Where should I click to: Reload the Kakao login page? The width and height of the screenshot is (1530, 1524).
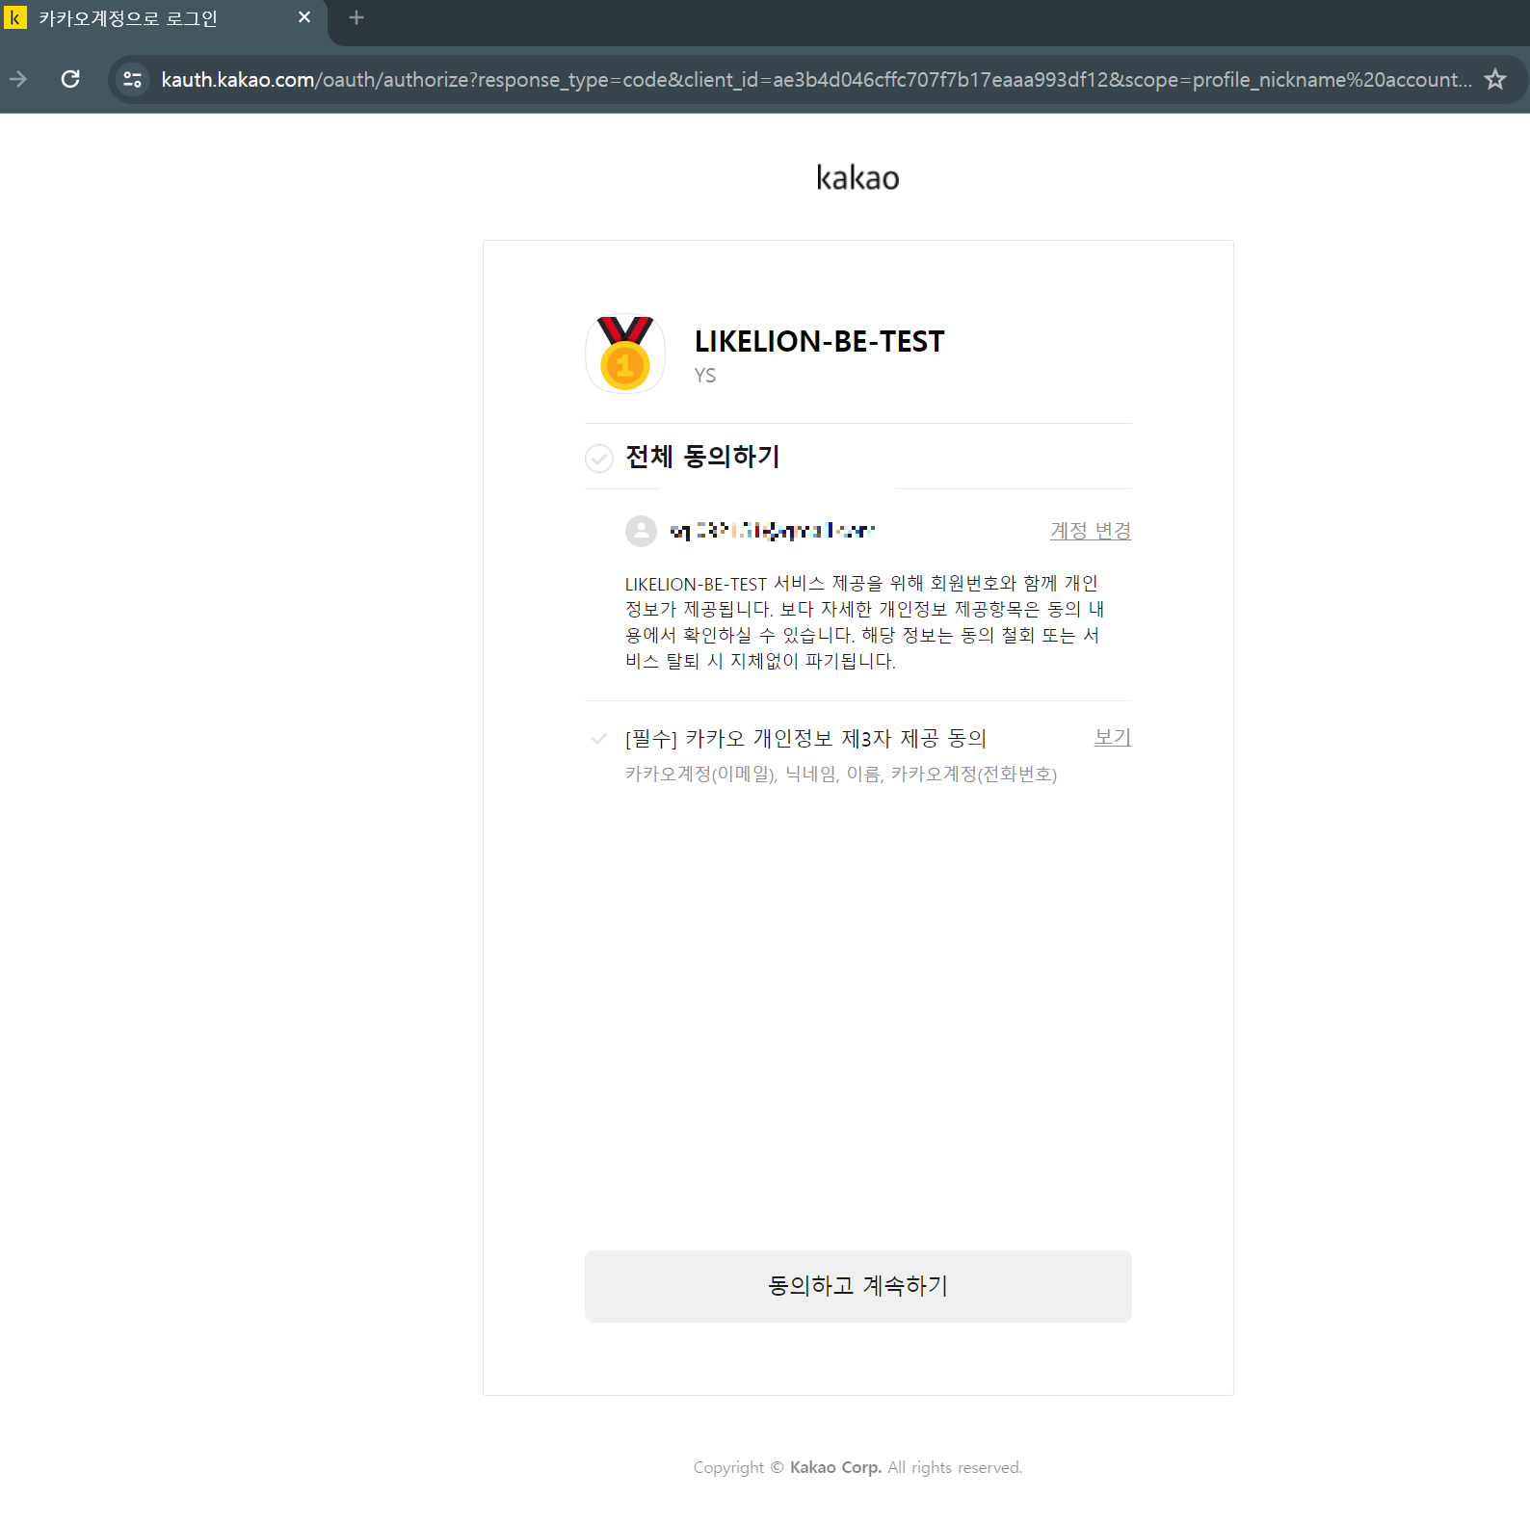(70, 79)
